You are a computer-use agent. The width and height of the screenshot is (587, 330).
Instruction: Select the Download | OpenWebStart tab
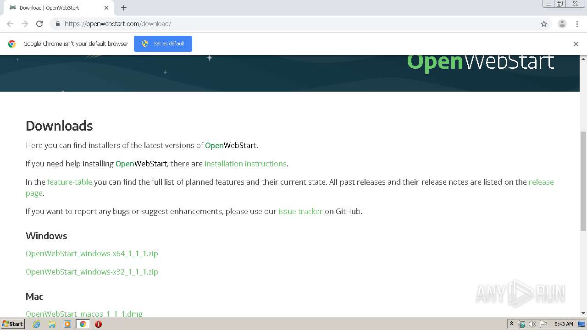pos(59,8)
